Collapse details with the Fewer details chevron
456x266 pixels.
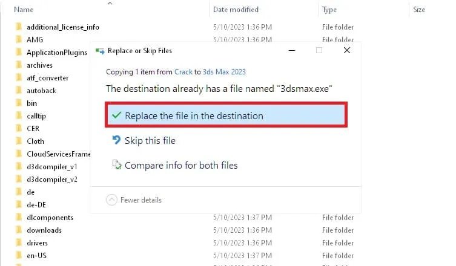tap(111, 200)
